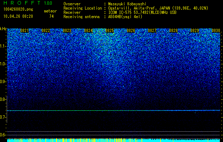Click the meteor count label

click(50, 11)
